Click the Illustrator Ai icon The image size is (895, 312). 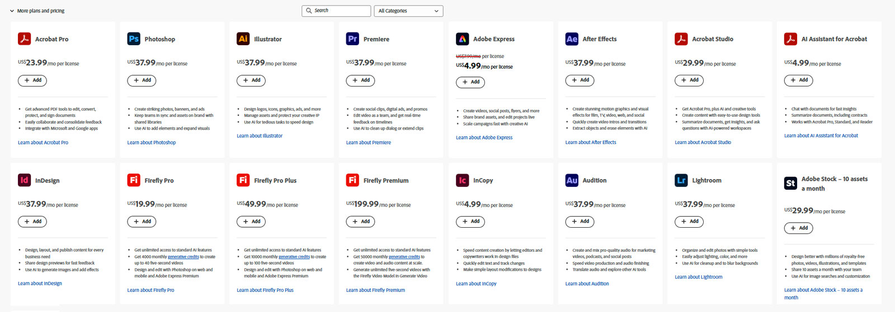click(x=243, y=39)
